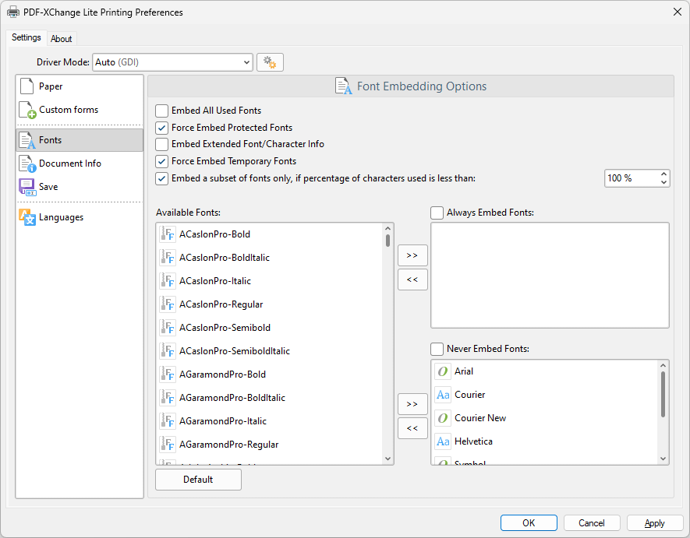This screenshot has width=690, height=538.
Task: Increase subset percentage with up arrow
Action: (x=663, y=174)
